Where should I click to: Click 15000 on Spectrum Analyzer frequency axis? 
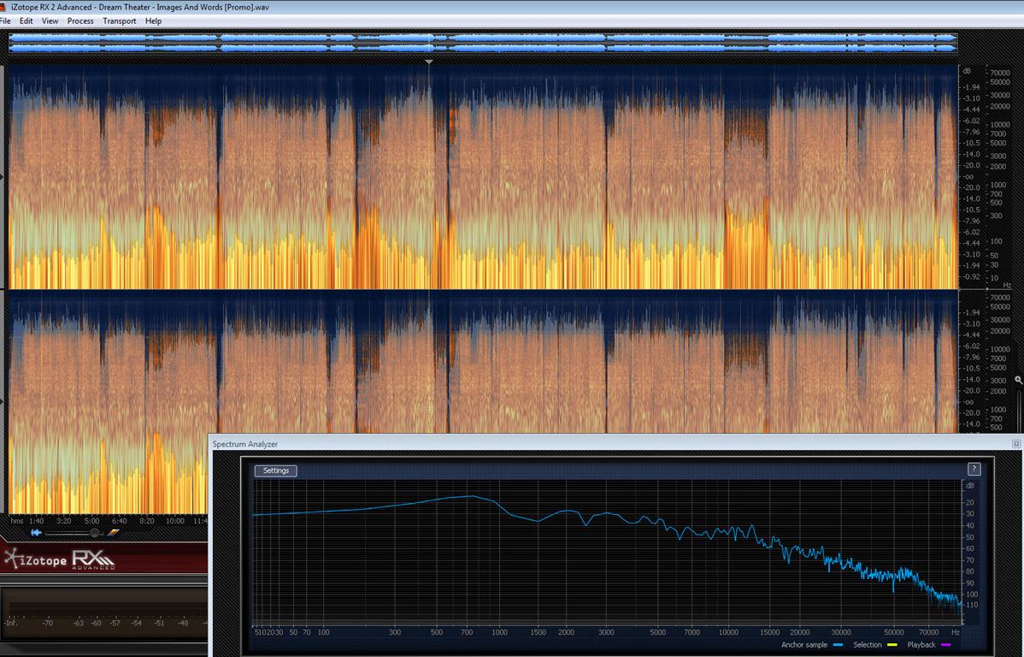point(769,632)
